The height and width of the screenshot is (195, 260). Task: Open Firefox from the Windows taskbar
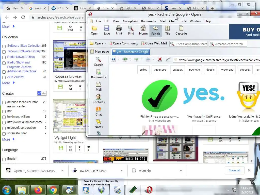pos(38,190)
